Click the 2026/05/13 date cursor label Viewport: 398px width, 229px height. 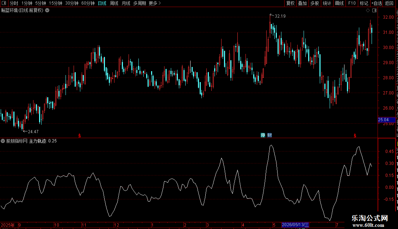(295, 225)
